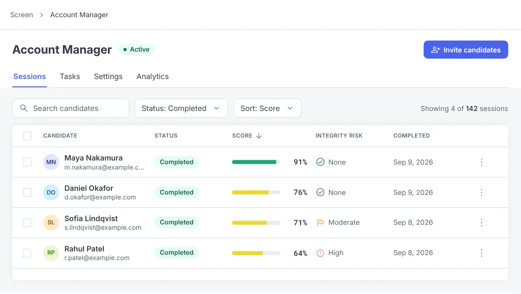The image size is (521, 294).
Task: Click the DO avatar for Daniel Okafor
Action: (x=51, y=192)
